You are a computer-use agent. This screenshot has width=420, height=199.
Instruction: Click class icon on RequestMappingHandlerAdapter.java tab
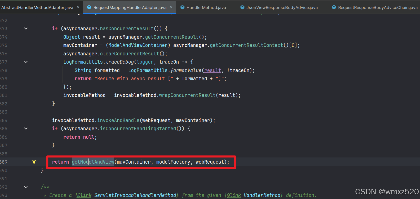click(x=89, y=7)
